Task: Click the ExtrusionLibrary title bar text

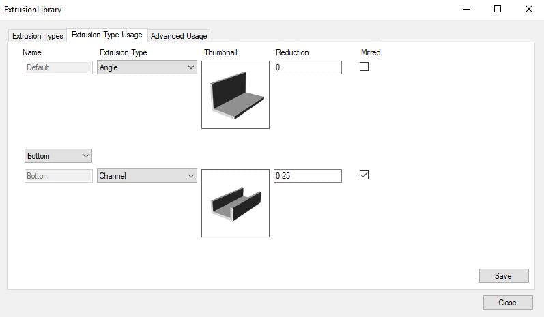Action: [x=32, y=10]
